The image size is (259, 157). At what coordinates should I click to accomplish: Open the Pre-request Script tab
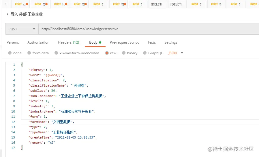(x=124, y=42)
